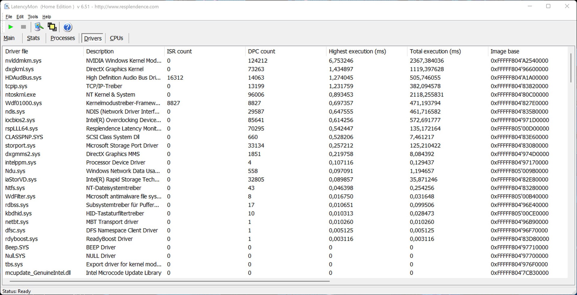Select the ntoskrnl.exe driver row
This screenshot has width=577, height=295.
[285, 95]
